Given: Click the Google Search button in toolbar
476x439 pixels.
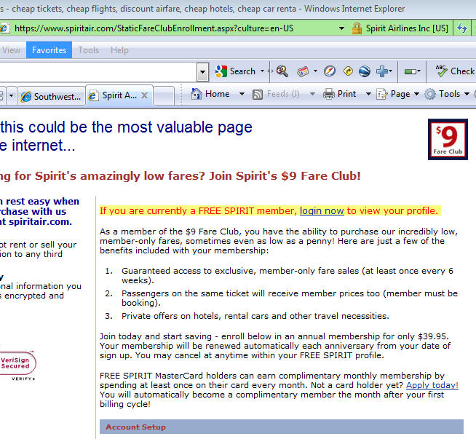Looking at the screenshot, I should (235, 71).
